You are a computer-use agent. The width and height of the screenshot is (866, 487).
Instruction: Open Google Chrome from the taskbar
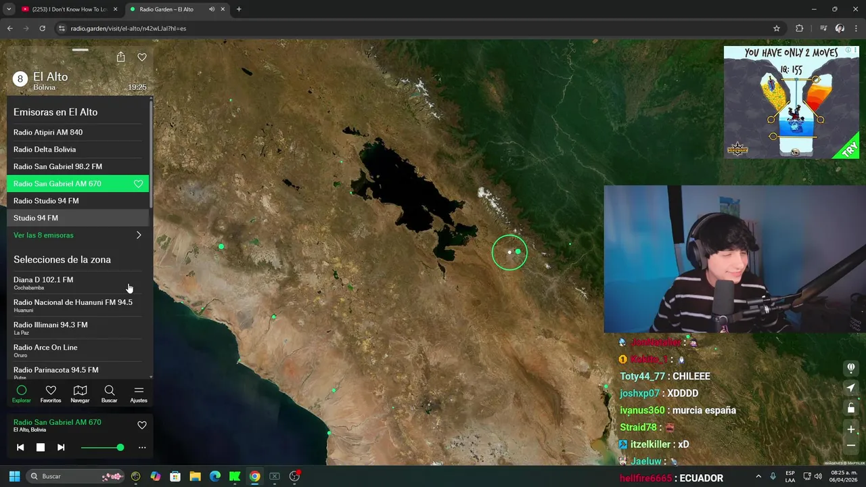click(x=254, y=476)
